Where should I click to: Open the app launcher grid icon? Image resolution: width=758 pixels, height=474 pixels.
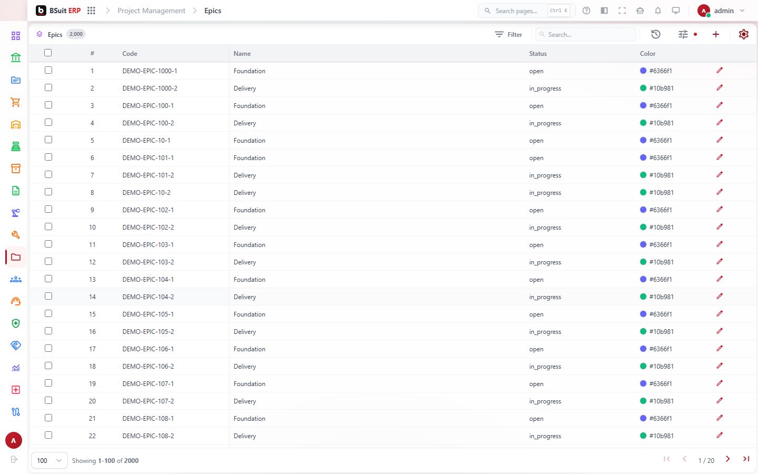click(x=91, y=11)
